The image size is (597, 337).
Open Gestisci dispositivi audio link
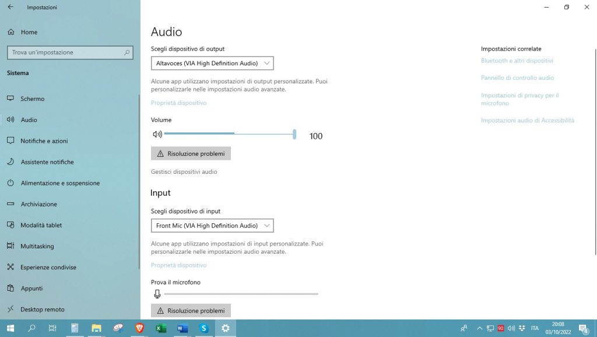[184, 172]
